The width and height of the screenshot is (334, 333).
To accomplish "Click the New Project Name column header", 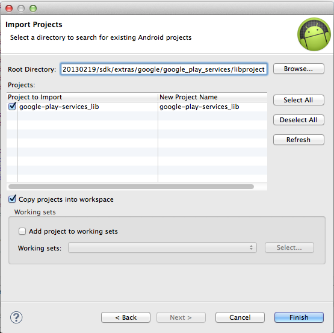I will 212,97.
